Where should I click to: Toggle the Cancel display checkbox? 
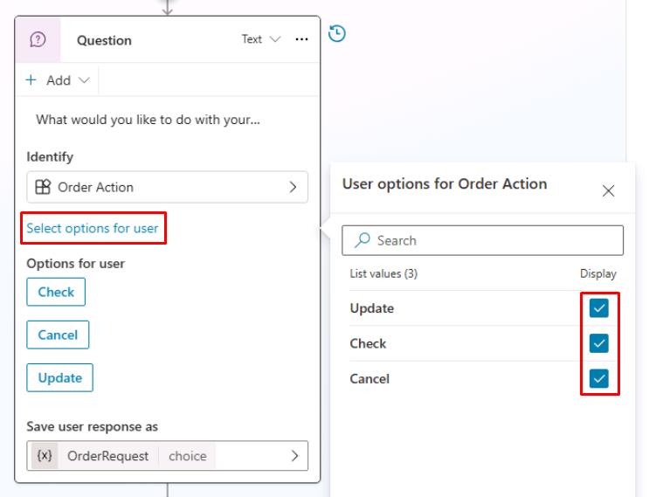(x=599, y=378)
